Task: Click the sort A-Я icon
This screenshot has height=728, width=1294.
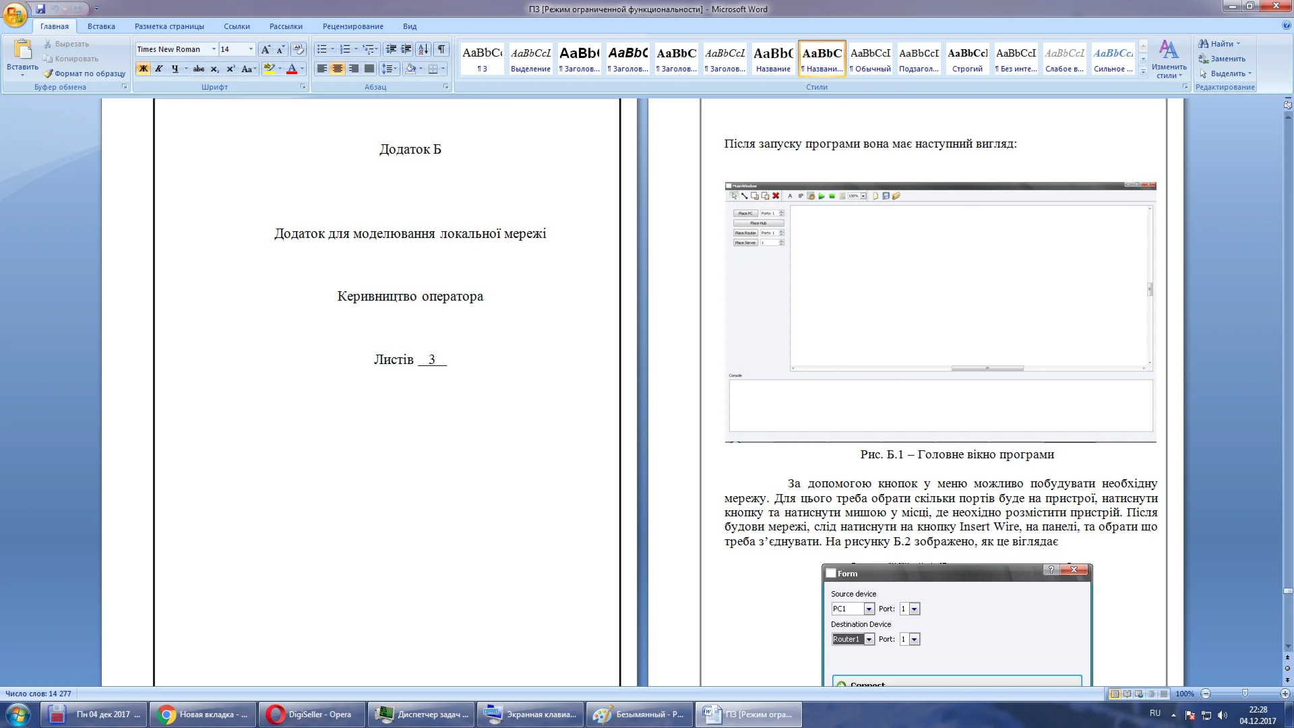Action: pyautogui.click(x=423, y=49)
